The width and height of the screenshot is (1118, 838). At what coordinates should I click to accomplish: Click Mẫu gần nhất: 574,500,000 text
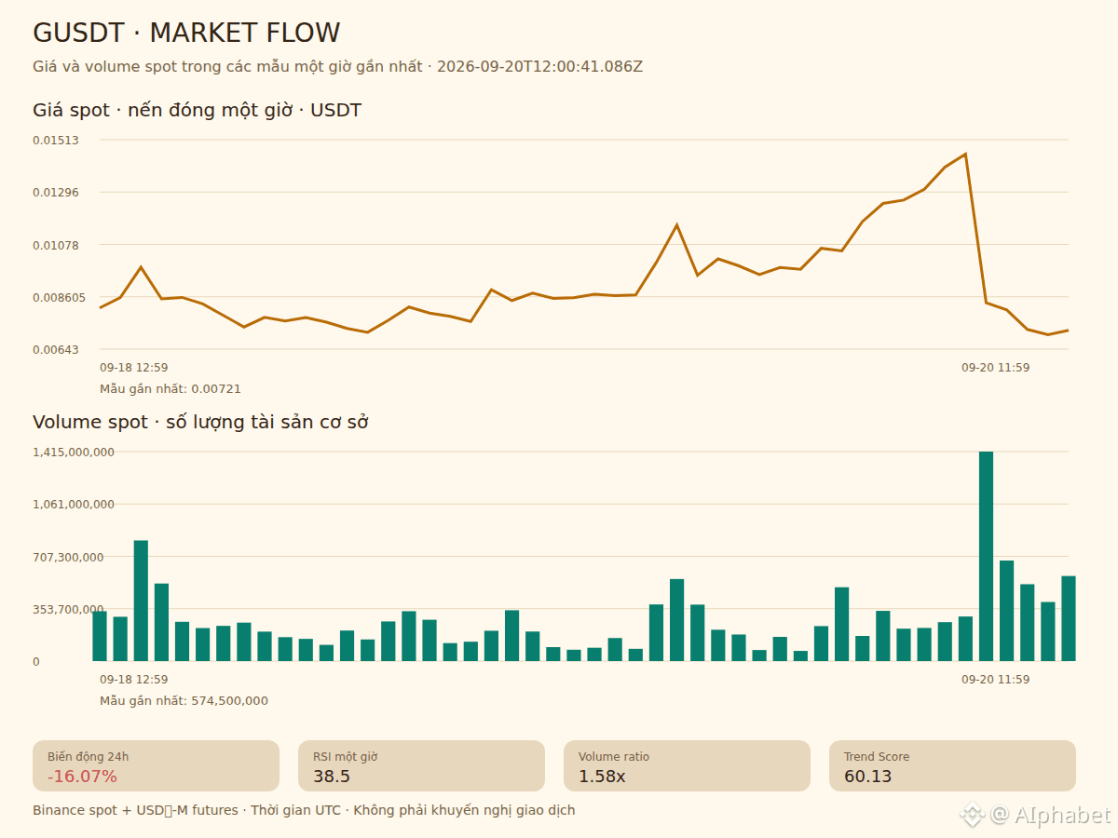point(184,701)
